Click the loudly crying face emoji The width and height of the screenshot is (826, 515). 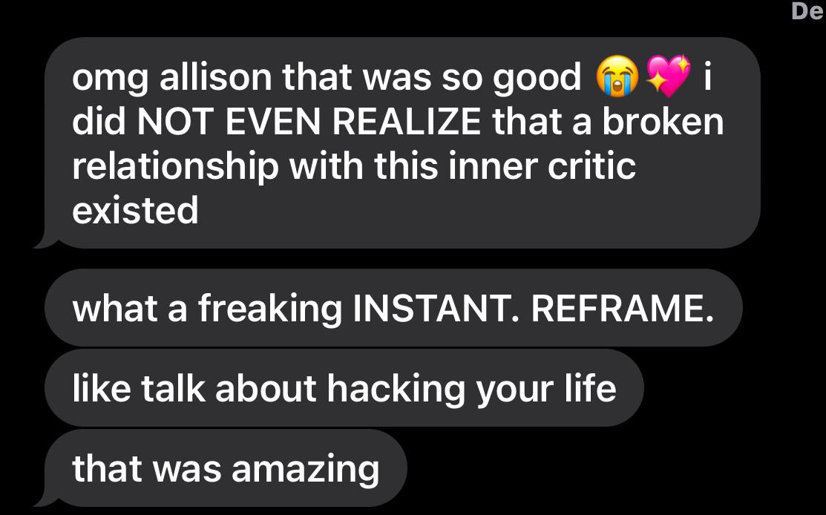coord(617,76)
